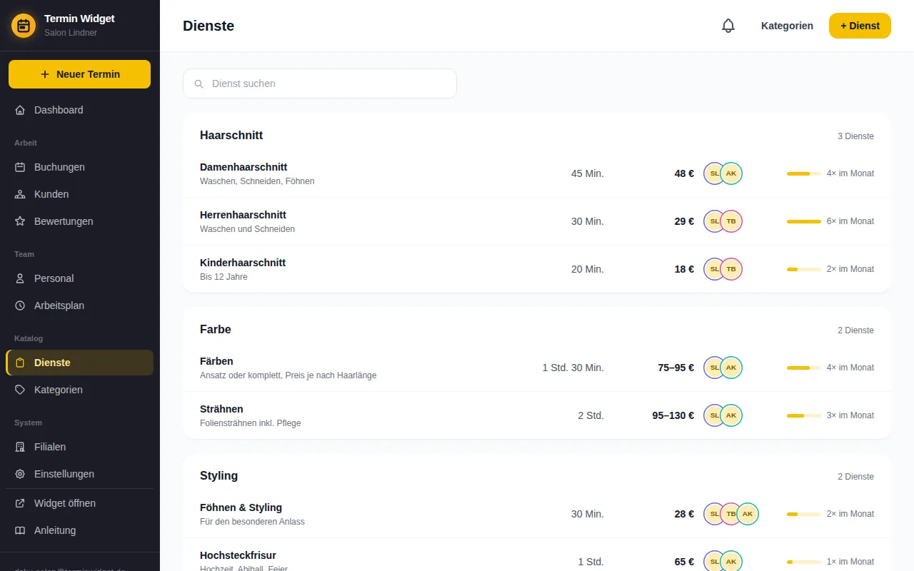
Task: Open Bewertungen via the star icon
Action: 20,221
